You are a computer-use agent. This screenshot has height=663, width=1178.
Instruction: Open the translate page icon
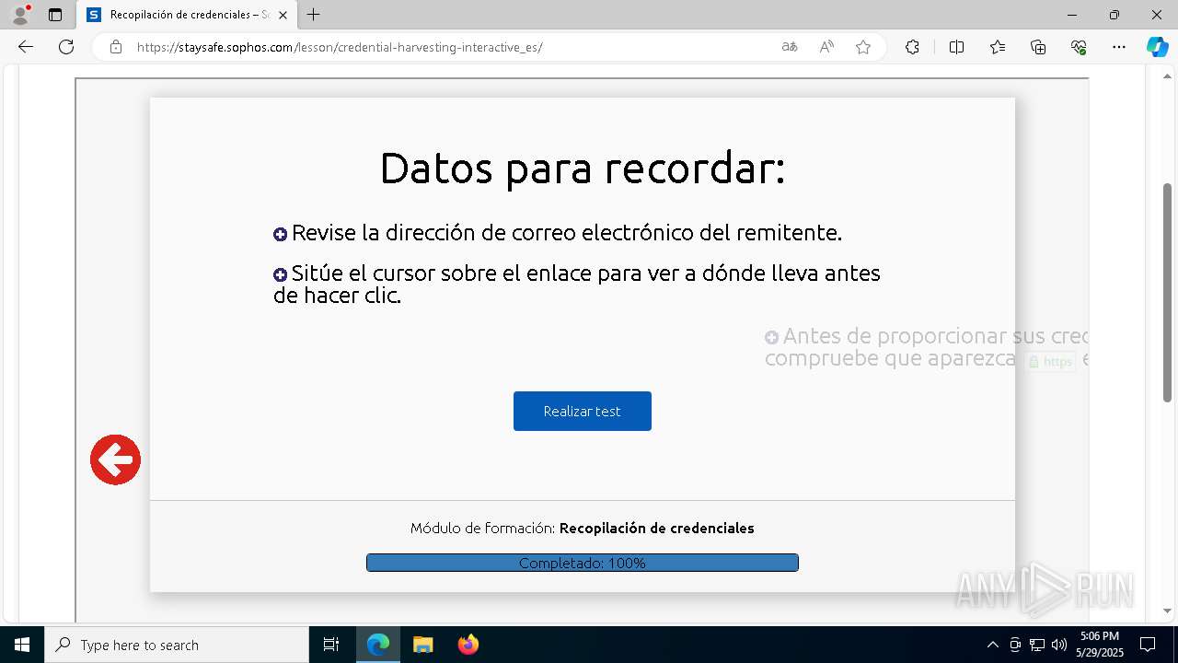coord(790,47)
